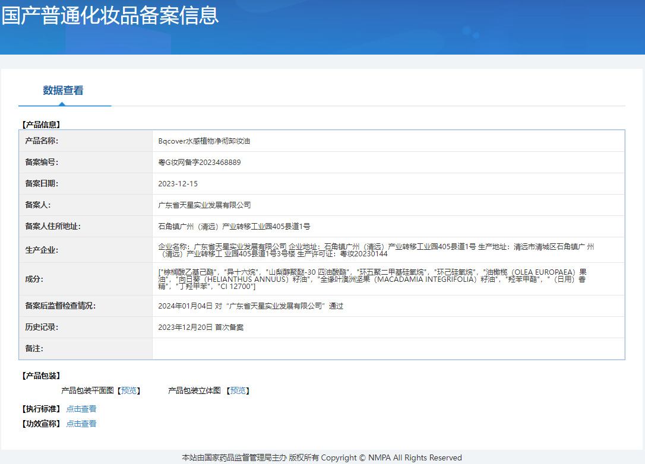Select address 石角镇广州（清远）产业转移工业园405县道1号
This screenshot has width=645, height=464.
point(234,227)
